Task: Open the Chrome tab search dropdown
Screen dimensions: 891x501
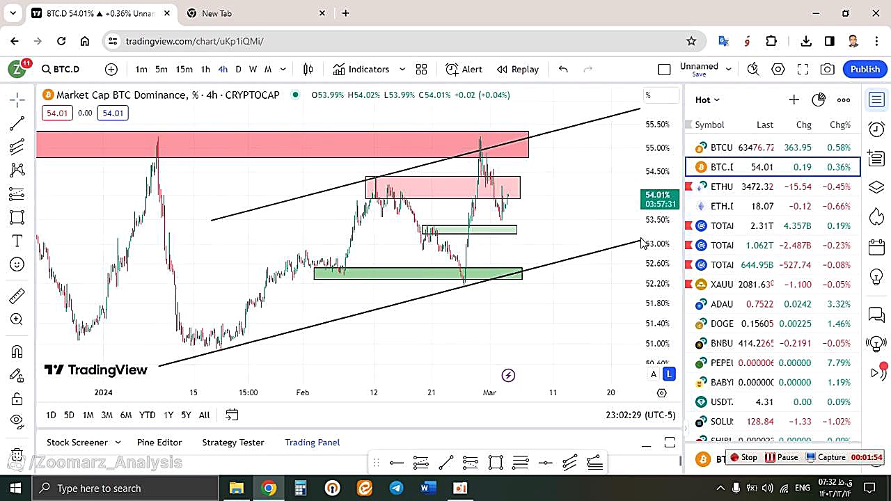Action: click(x=13, y=13)
